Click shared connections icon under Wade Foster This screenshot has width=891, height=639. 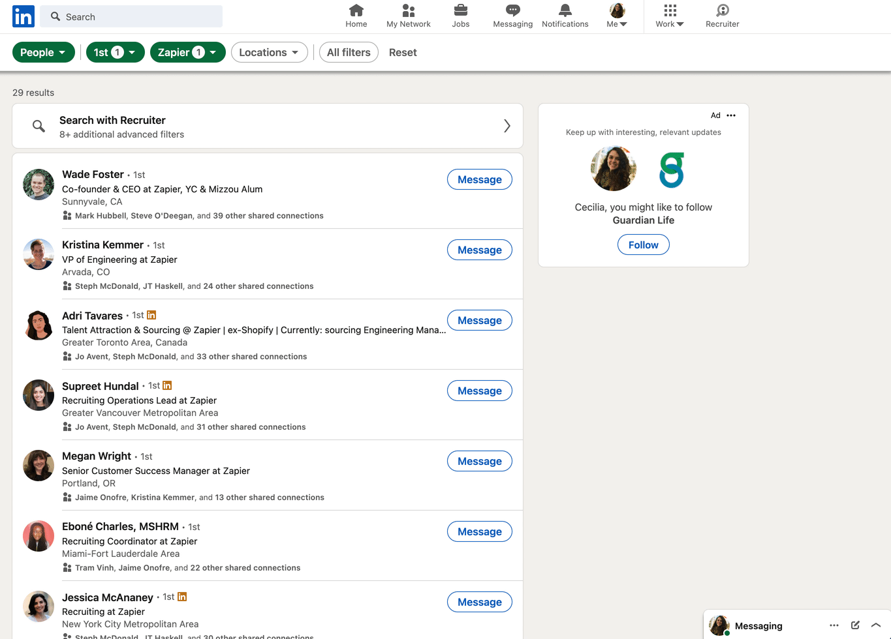tap(67, 216)
